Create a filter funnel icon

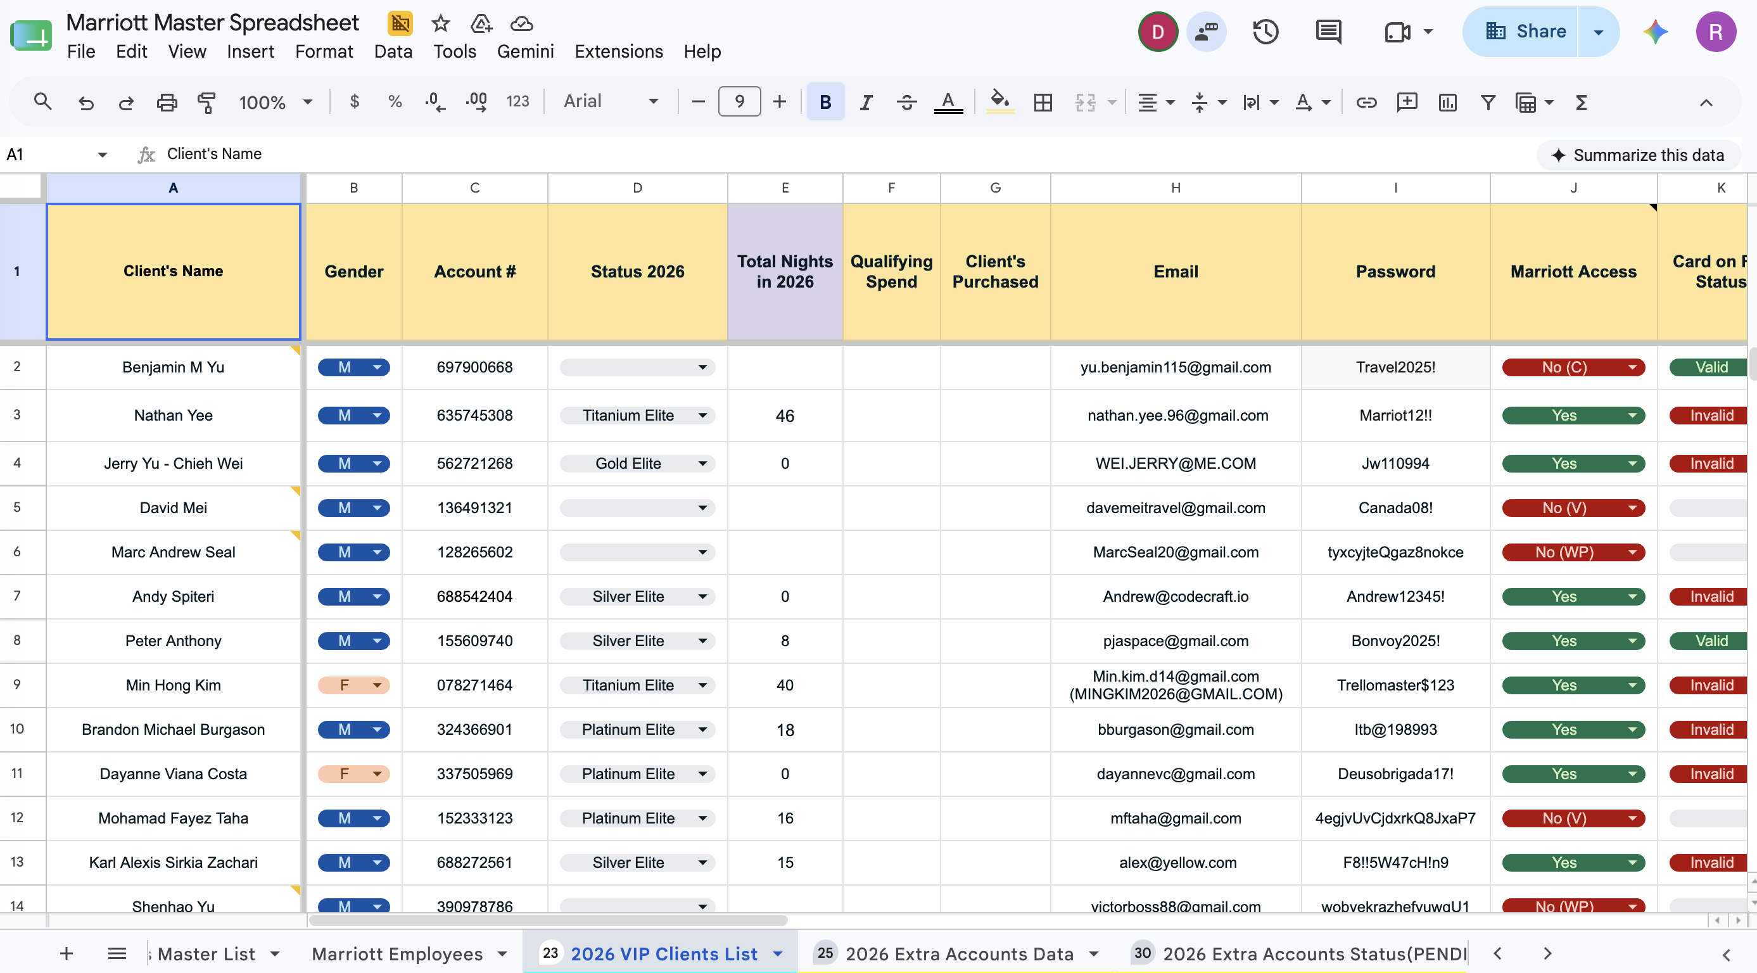(1488, 103)
